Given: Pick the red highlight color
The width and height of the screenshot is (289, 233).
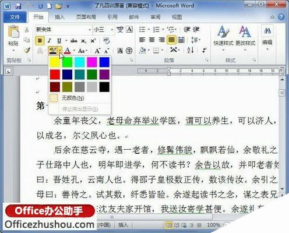Looking at the screenshot, I should 55,75.
